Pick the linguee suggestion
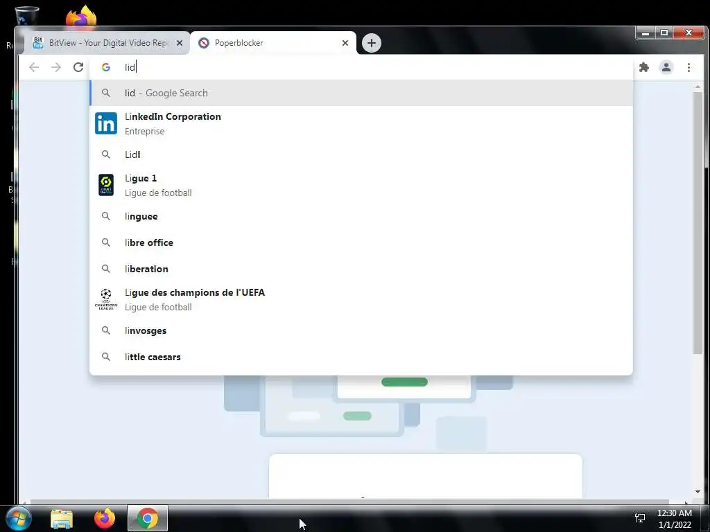Image resolution: width=710 pixels, height=532 pixels. pyautogui.click(x=361, y=216)
